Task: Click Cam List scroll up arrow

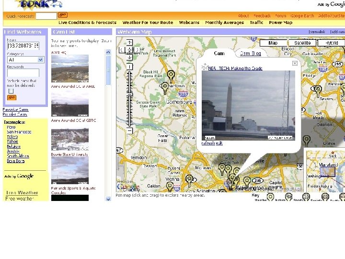Action: click(x=108, y=52)
